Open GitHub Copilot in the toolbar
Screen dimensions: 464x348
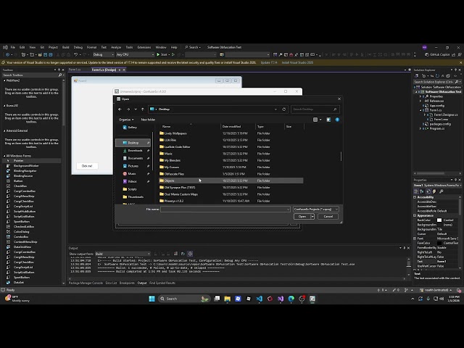tap(437, 55)
